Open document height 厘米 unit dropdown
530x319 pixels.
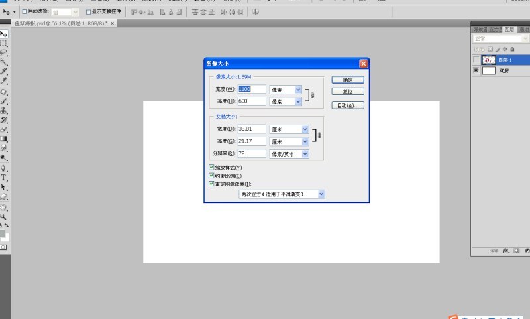[305, 141]
